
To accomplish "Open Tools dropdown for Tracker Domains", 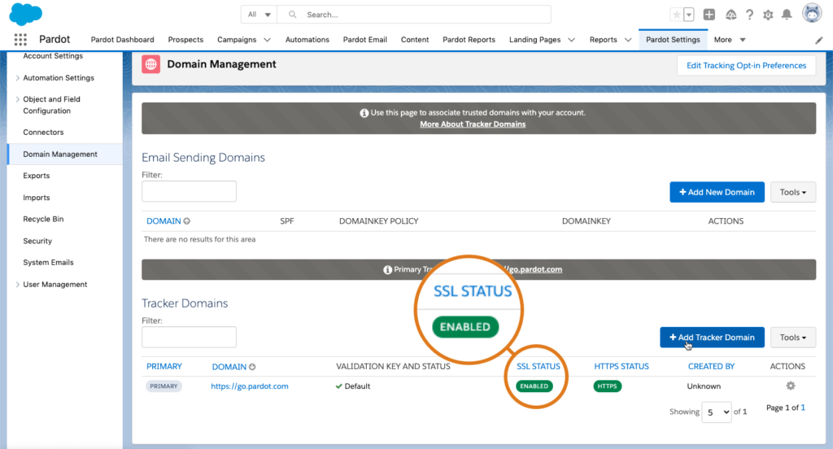I will pos(792,338).
